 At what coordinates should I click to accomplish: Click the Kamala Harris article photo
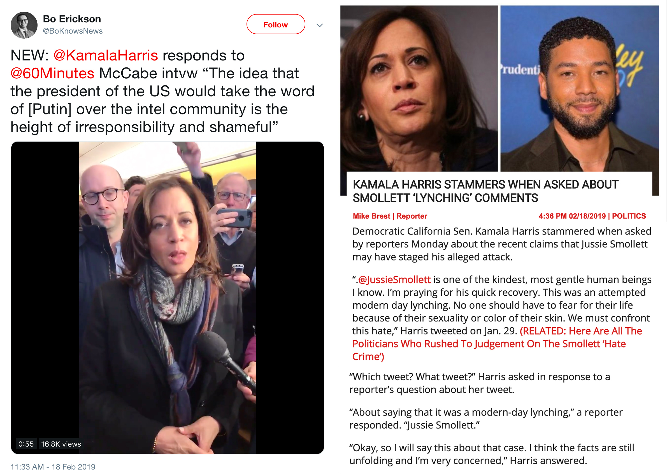pyautogui.click(x=419, y=88)
